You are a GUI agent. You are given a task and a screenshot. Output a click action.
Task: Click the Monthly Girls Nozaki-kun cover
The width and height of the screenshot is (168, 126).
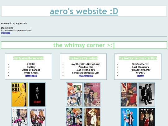pos(74,95)
